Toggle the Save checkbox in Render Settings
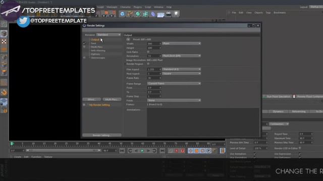The width and height of the screenshot is (323, 181). tap(84, 43)
